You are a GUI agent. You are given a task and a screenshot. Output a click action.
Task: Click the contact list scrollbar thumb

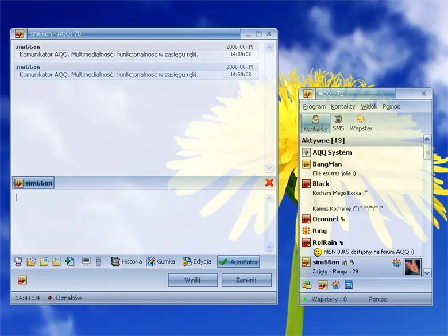(427, 152)
